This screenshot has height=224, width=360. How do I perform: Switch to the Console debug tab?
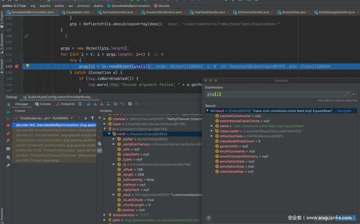[43, 104]
